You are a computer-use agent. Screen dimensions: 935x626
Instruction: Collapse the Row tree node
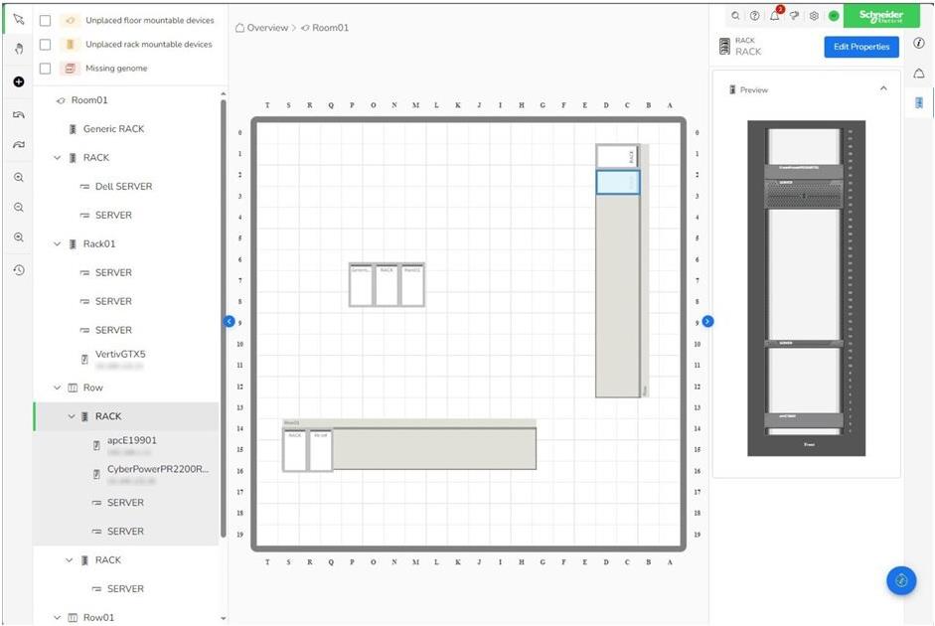pyautogui.click(x=58, y=388)
